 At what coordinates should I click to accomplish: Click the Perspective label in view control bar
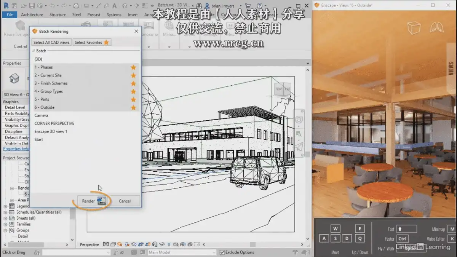click(89, 245)
